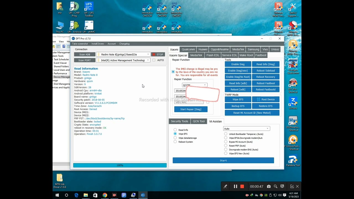Screen dimensions: 354x199
Task: Open Google Chrome from the taskbar
Action: 105,195
